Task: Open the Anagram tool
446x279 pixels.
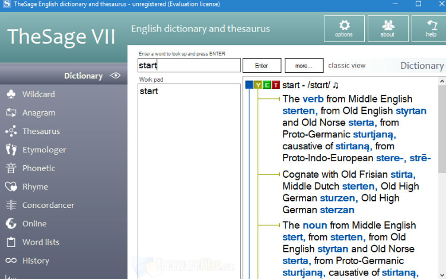Action: click(30, 113)
